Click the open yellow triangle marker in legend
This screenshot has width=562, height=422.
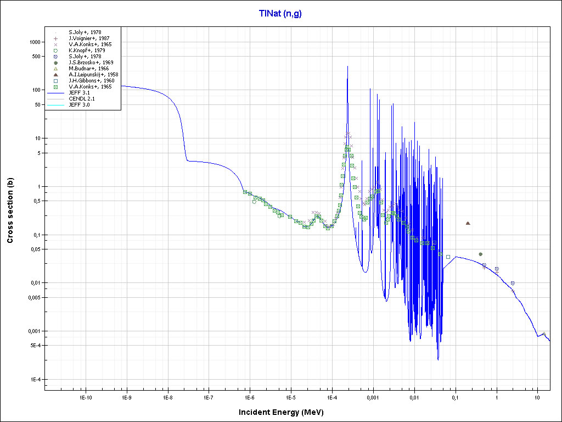(x=55, y=69)
